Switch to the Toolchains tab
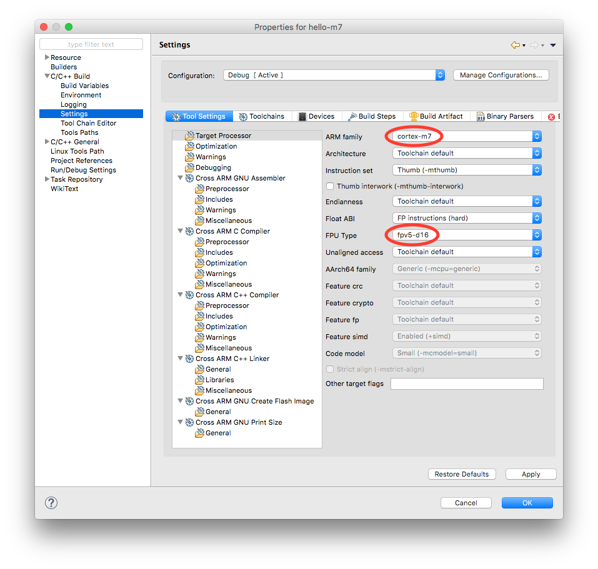598x569 pixels. click(x=261, y=116)
